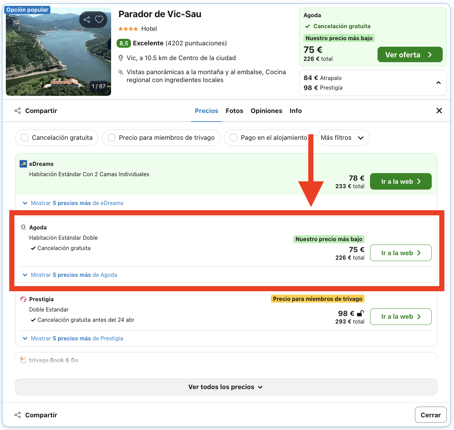454x430 pixels.
Task: Open the Opiniones tab
Action: point(266,111)
